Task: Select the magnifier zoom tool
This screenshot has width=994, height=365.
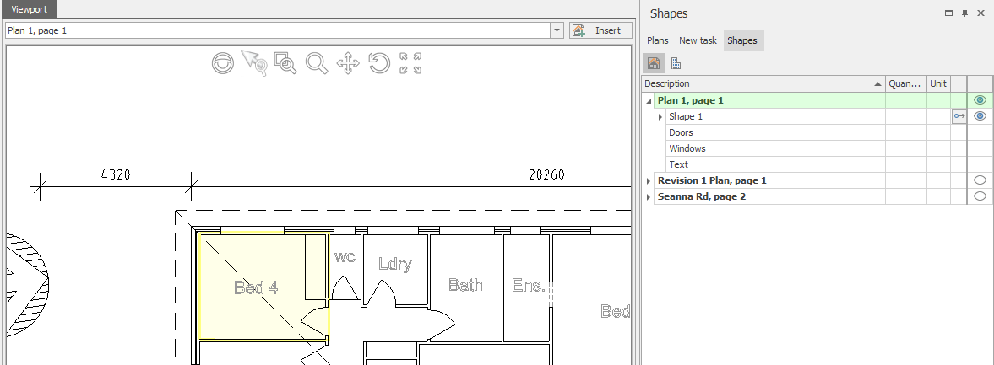Action: pyautogui.click(x=317, y=63)
